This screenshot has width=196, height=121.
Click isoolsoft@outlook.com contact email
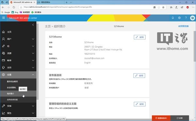click(94, 58)
